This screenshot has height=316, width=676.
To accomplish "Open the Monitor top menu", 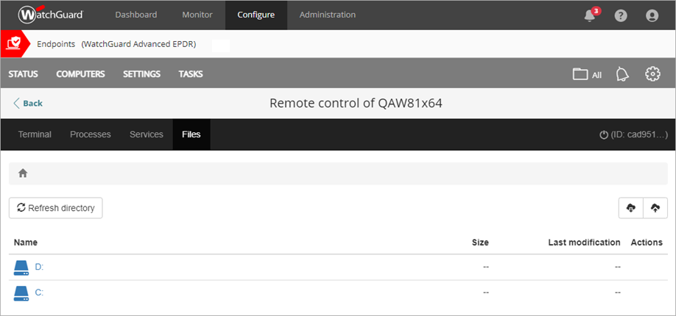I will (x=197, y=15).
